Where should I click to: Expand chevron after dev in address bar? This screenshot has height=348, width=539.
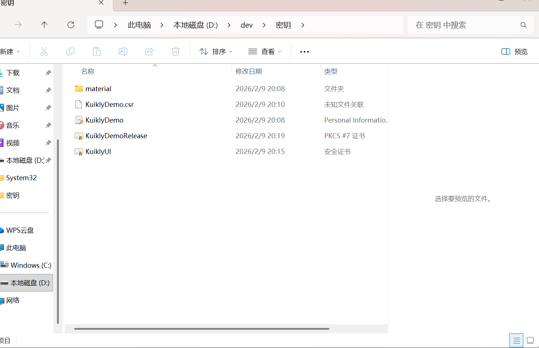(x=264, y=25)
